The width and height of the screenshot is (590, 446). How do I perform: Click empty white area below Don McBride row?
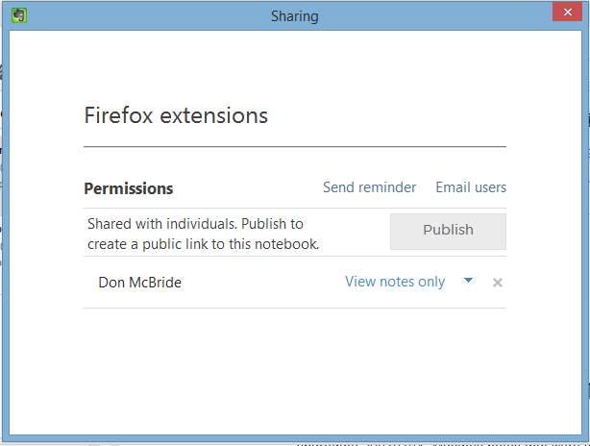(x=295, y=369)
